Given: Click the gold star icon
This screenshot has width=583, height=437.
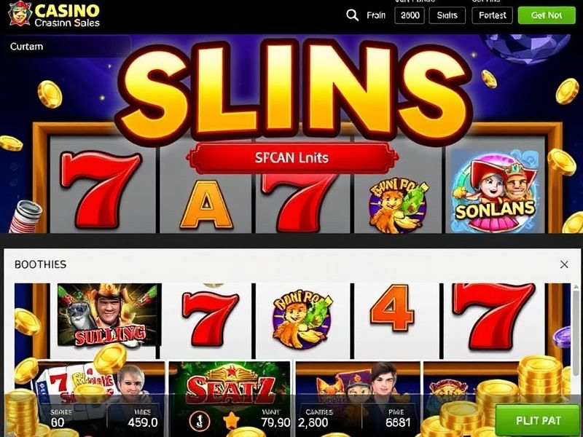Looking at the screenshot, I should coord(231,420).
